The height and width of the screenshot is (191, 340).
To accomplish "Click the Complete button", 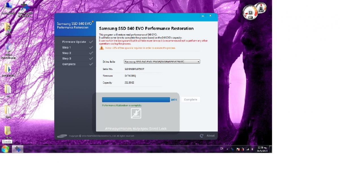I will (191, 100).
